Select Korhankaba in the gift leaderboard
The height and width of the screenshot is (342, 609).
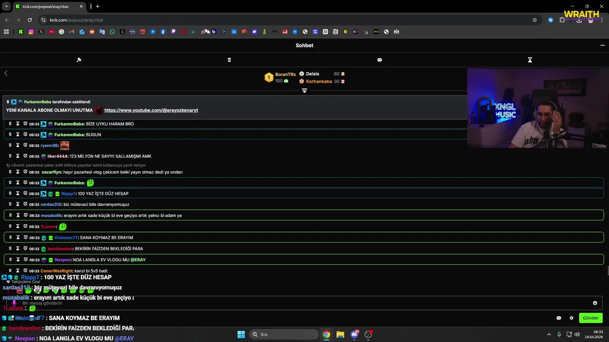319,82
